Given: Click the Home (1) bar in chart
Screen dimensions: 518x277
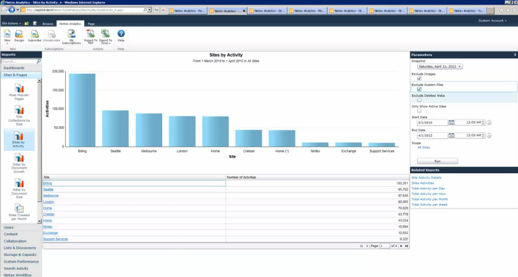Looking at the screenshot, I should [282, 139].
